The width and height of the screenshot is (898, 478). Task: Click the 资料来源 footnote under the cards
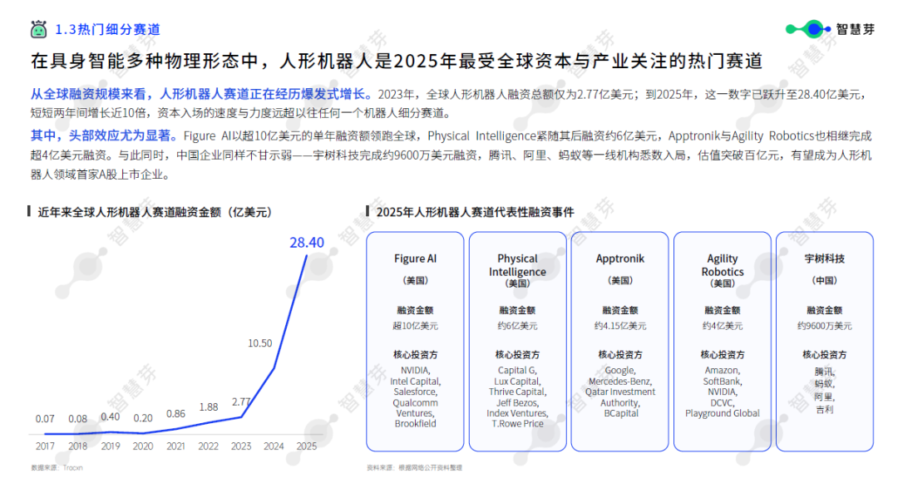pos(415,468)
